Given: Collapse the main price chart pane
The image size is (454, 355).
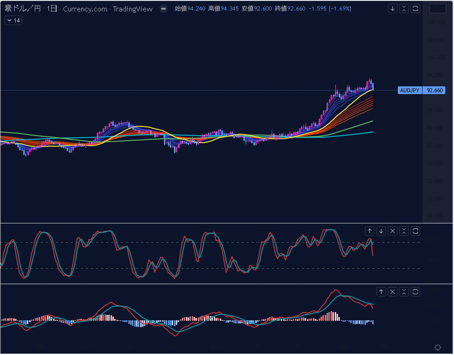Looking at the screenshot, I should click(404, 9).
